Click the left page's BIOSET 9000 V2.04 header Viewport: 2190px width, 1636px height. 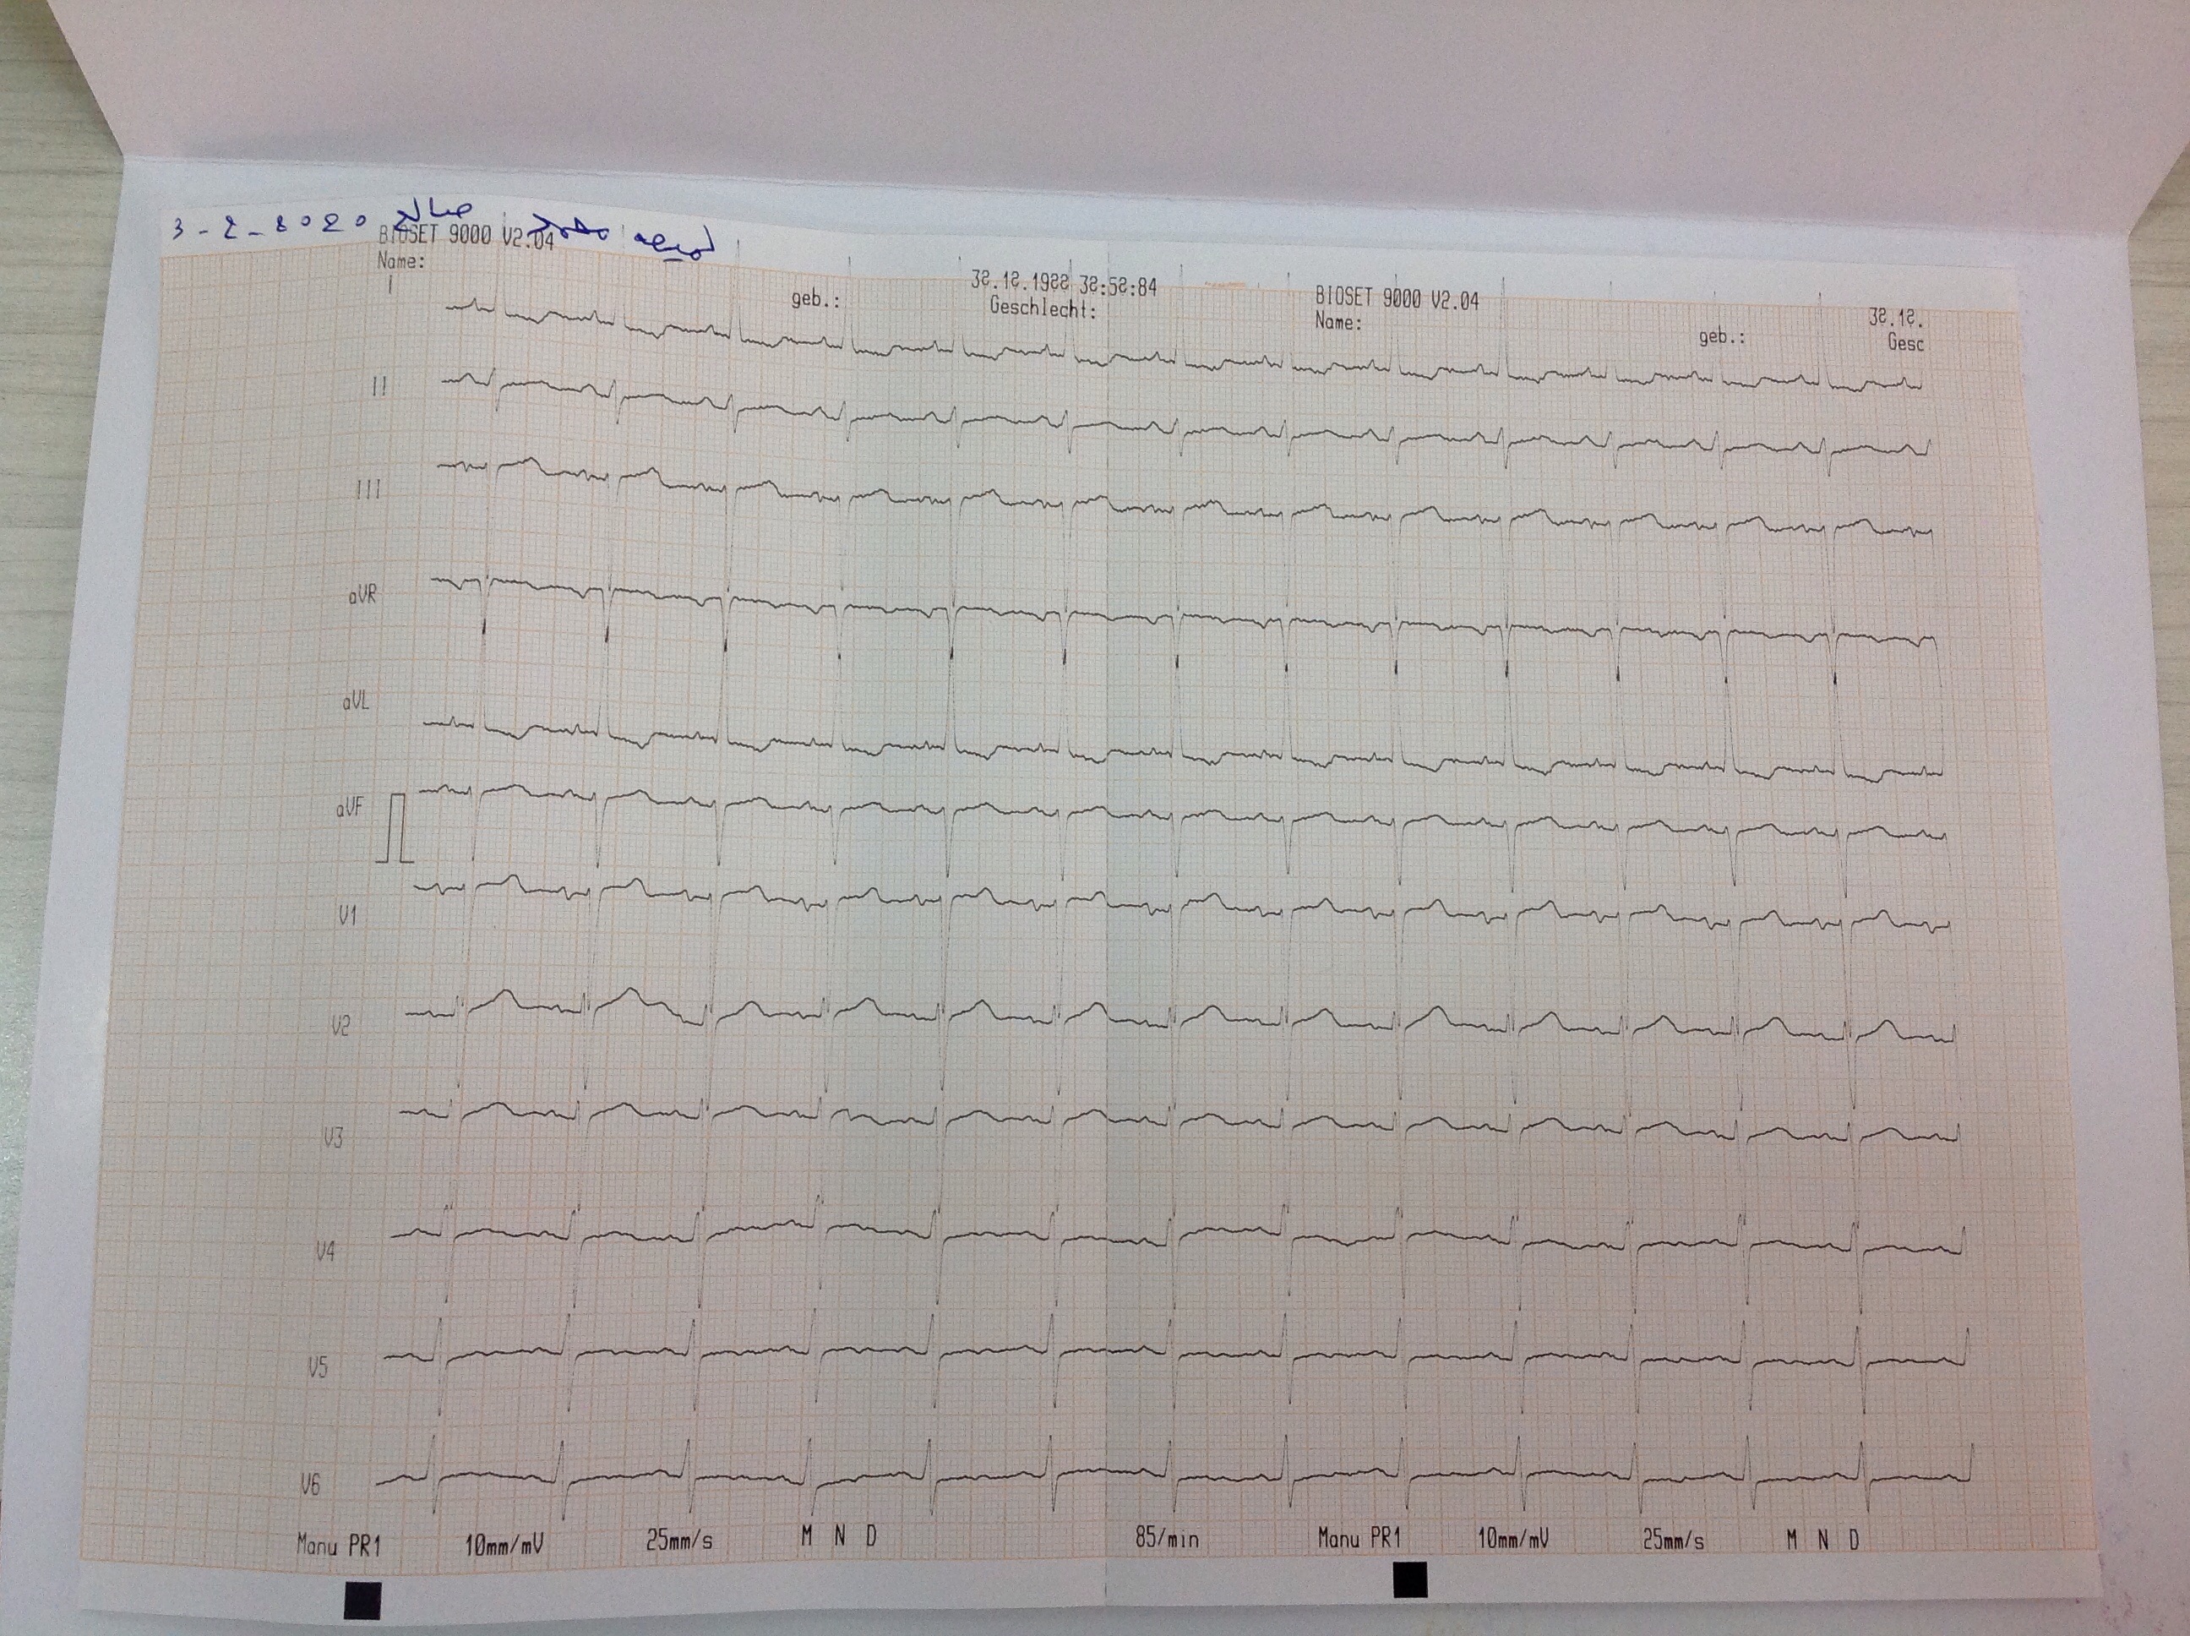point(466,237)
